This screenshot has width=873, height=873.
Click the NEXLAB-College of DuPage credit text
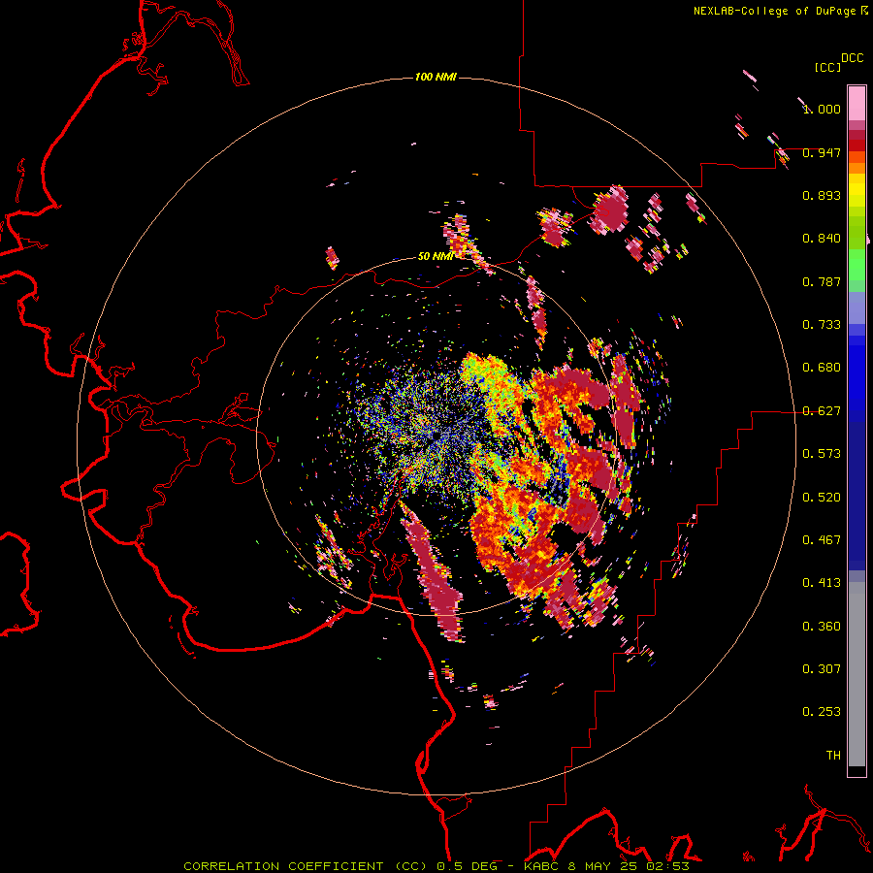[x=774, y=11]
